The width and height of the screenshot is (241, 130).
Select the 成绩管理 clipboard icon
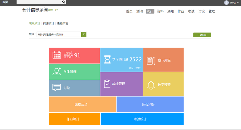pos(107,84)
